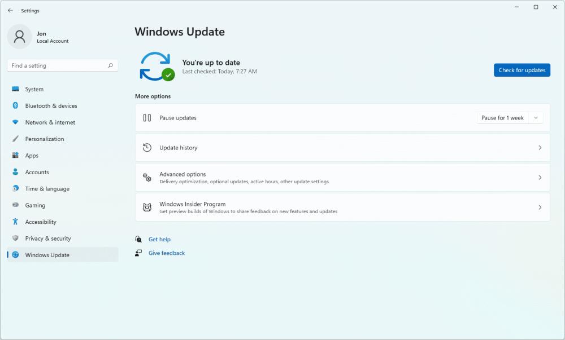Click the magnifier icon in search box

click(x=111, y=65)
